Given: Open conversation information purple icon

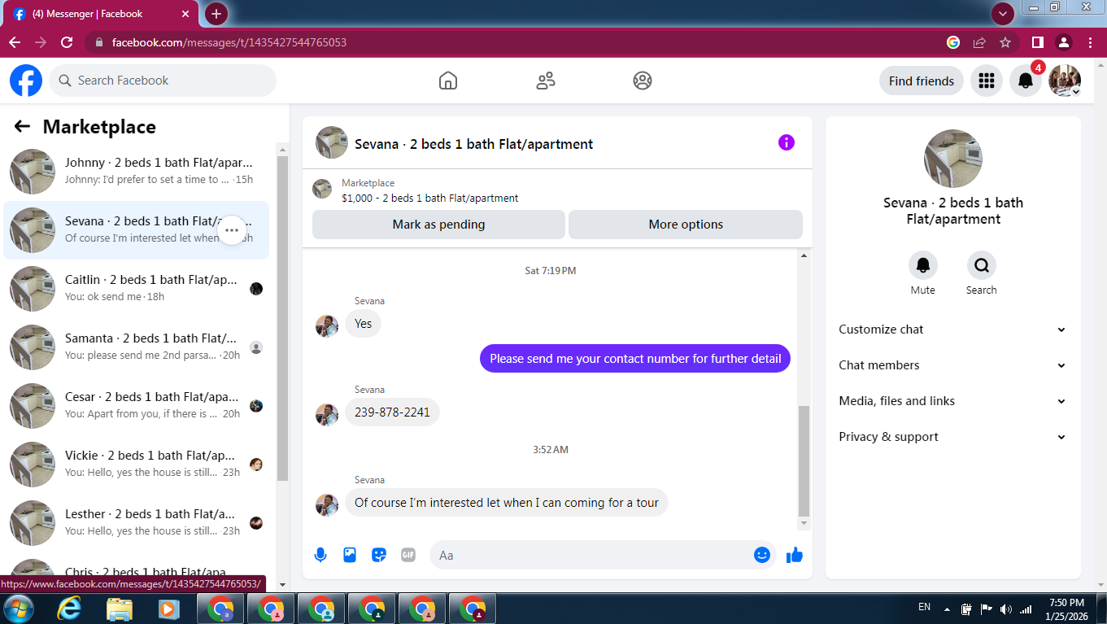Looking at the screenshot, I should click(786, 142).
